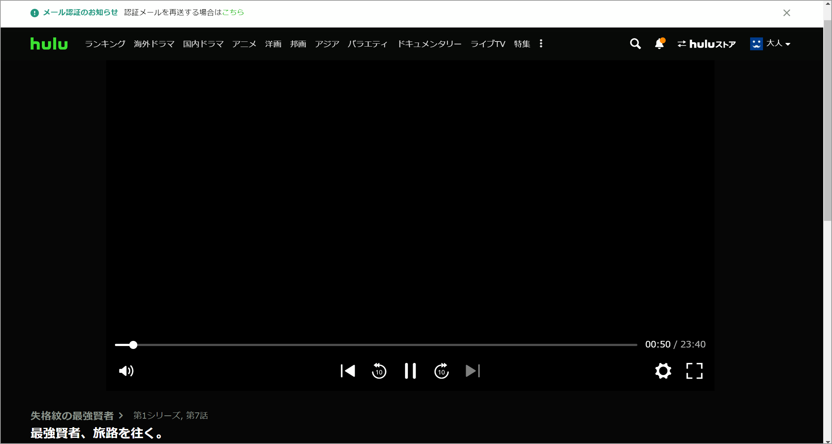Skip forward 10 seconds
Viewport: 832px width, 444px height.
(x=441, y=371)
